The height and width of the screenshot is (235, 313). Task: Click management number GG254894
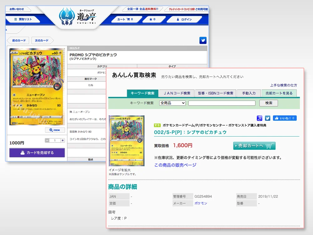click(203, 196)
